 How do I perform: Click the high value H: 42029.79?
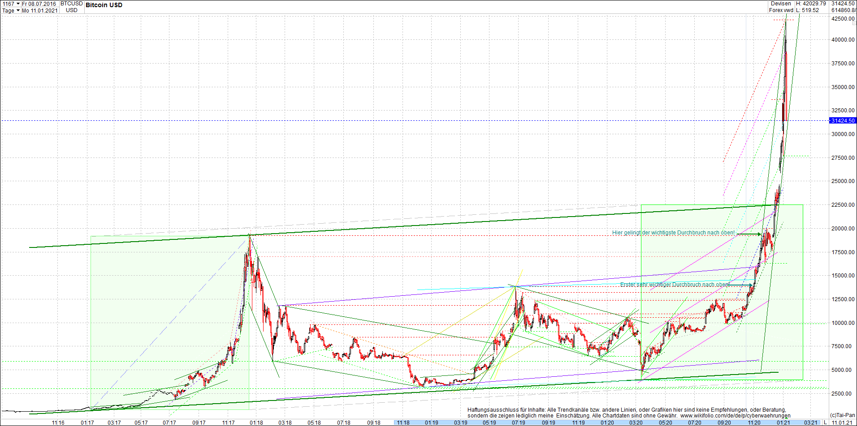pos(811,4)
